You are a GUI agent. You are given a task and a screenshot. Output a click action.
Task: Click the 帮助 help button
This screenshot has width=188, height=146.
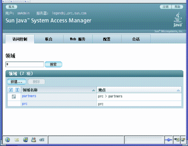(x=177, y=7)
